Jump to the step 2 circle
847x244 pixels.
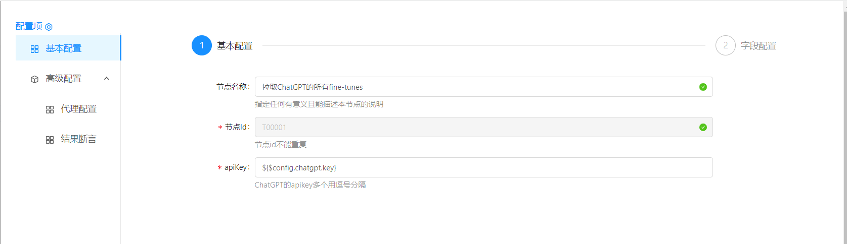pyautogui.click(x=725, y=46)
